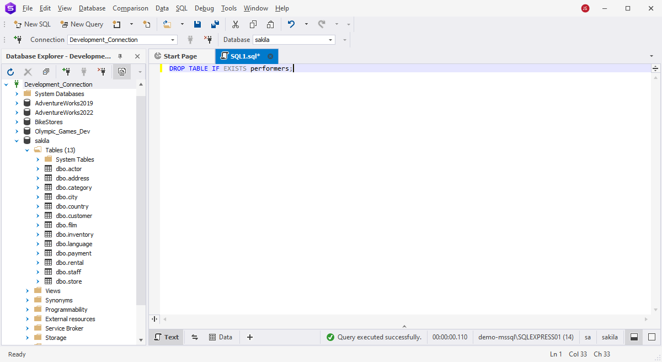Click the disconnect red-x plug icon beside Database label
Image resolution: width=662 pixels, height=362 pixels.
point(208,40)
